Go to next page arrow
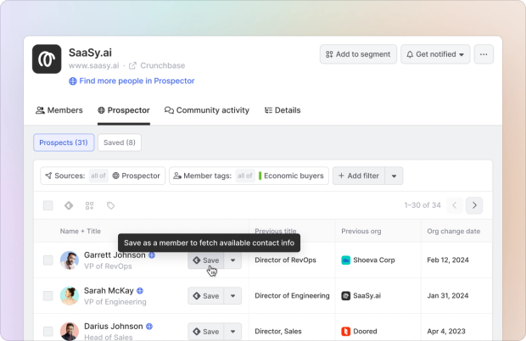This screenshot has height=341, width=526. coord(474,205)
